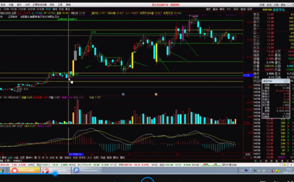The width and height of the screenshot is (294, 182).
Task: Close the 通富微电 tick detail popup
Action: coord(287,81)
